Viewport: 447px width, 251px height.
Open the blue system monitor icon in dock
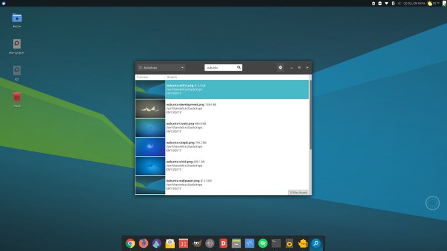249,243
